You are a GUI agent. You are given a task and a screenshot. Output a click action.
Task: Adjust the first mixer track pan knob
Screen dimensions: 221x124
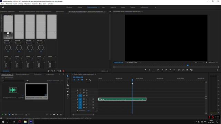tap(8, 48)
